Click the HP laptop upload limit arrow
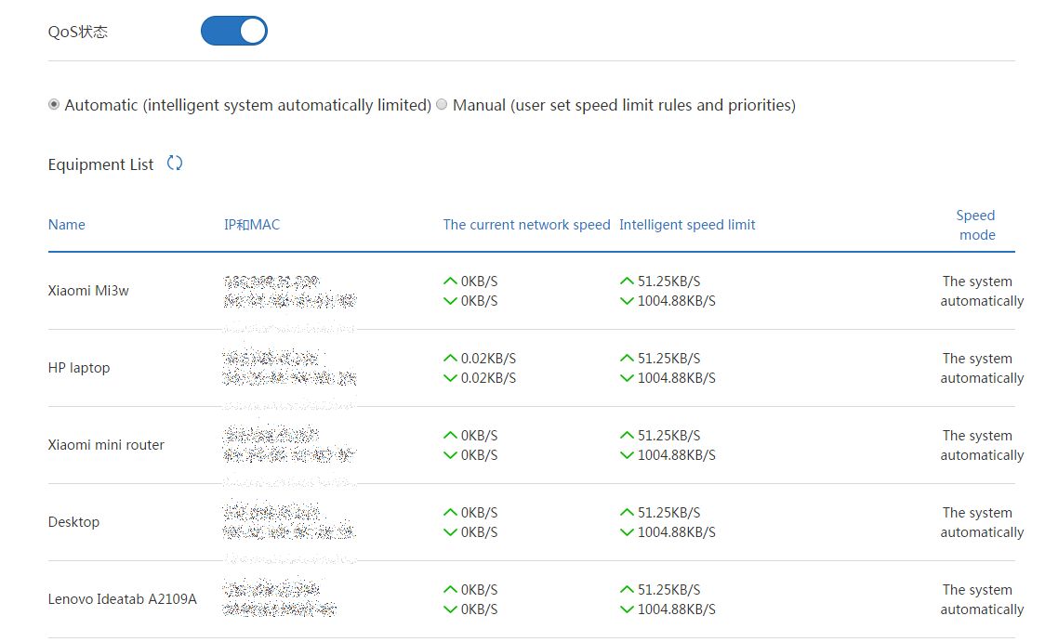Image resolution: width=1045 pixels, height=642 pixels. point(627,358)
